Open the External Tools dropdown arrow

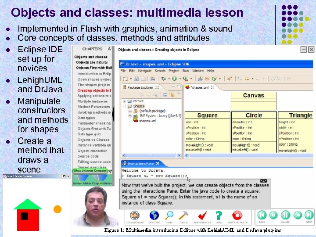(x=191, y=79)
